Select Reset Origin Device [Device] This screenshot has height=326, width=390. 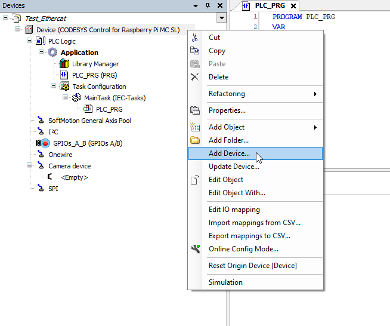coord(255,266)
